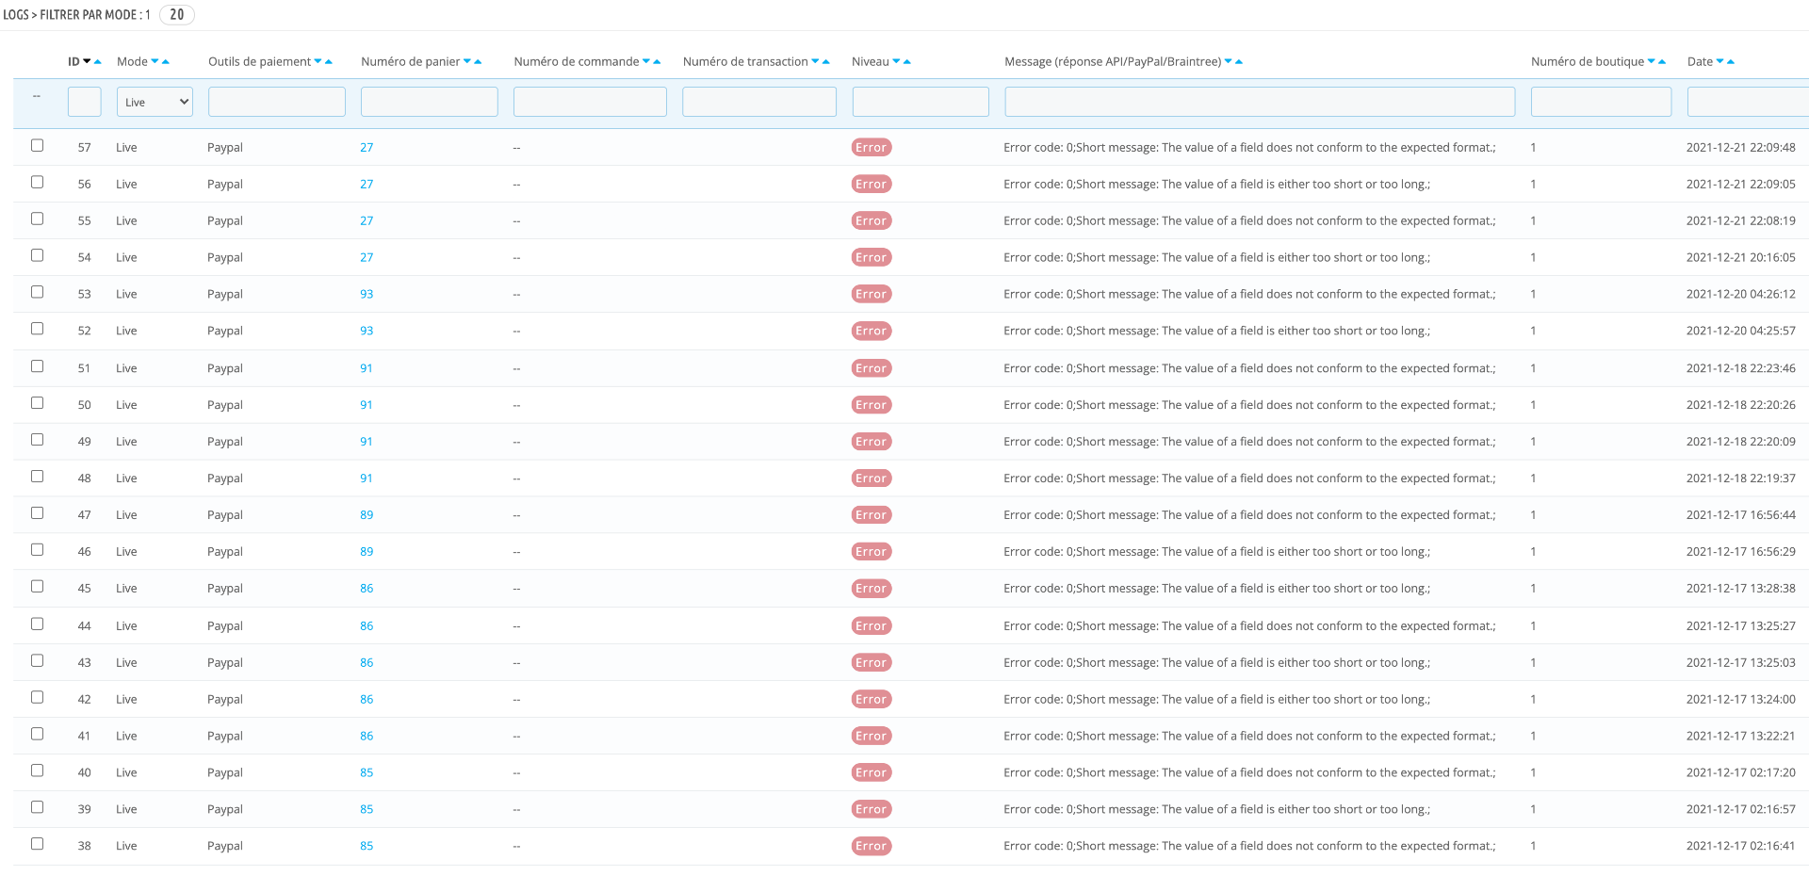
Task: Click Paypal cell in row ID 49
Action: click(225, 442)
